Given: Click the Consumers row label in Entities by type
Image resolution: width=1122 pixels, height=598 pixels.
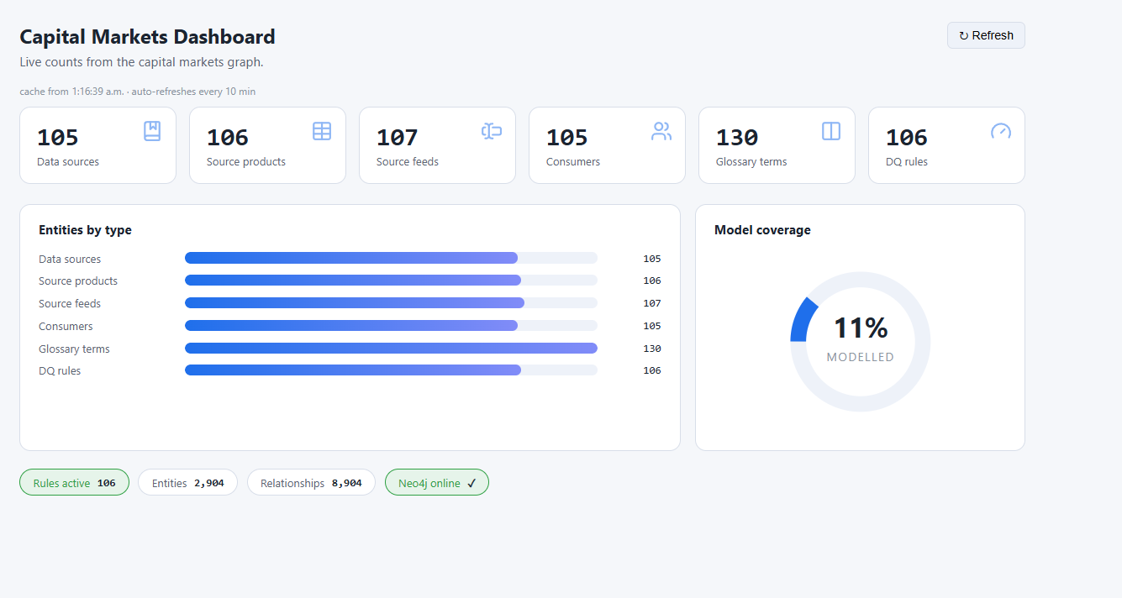Looking at the screenshot, I should point(66,327).
